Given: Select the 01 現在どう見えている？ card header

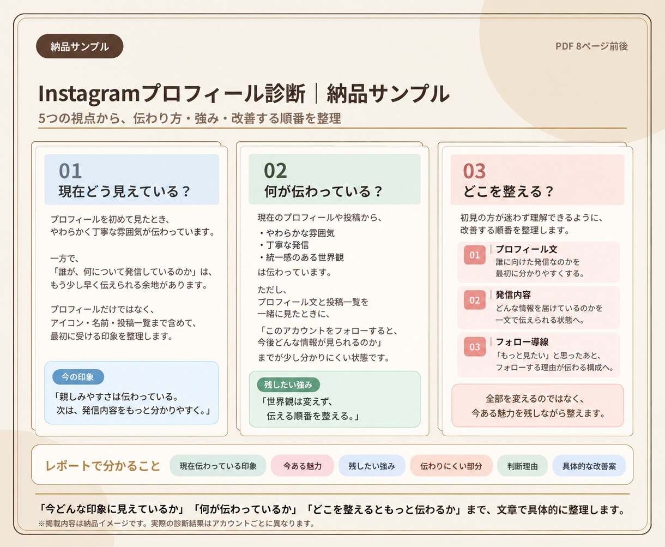Looking at the screenshot, I should (131, 179).
